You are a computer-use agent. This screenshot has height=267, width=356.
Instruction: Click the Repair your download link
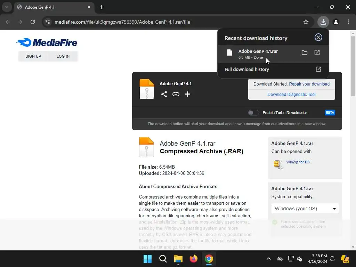coord(309,84)
